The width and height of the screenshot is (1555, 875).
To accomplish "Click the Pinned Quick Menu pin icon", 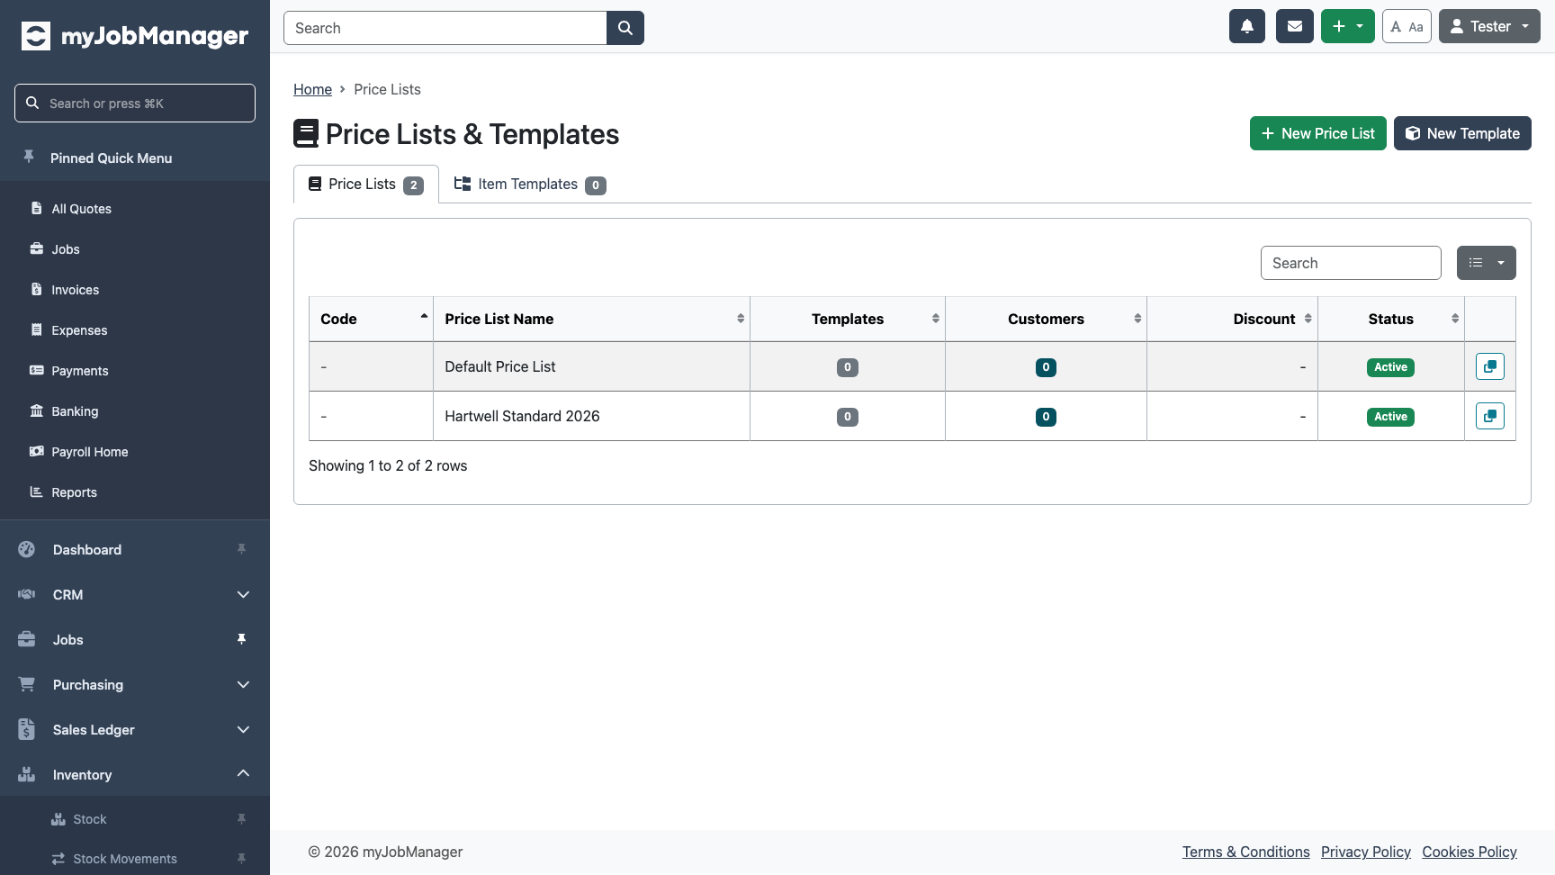I will click(29, 157).
